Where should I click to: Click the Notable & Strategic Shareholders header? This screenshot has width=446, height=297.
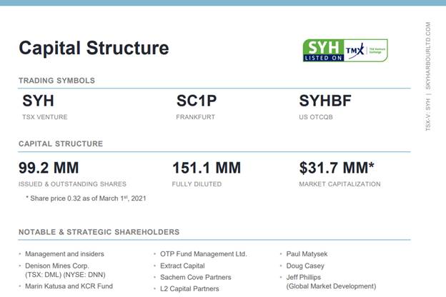[99, 232]
